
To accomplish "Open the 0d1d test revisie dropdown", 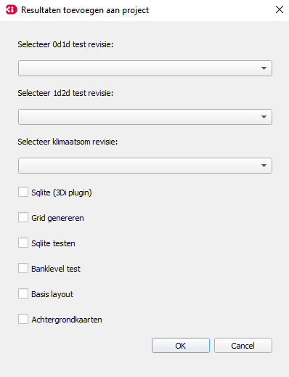I will coord(145,68).
